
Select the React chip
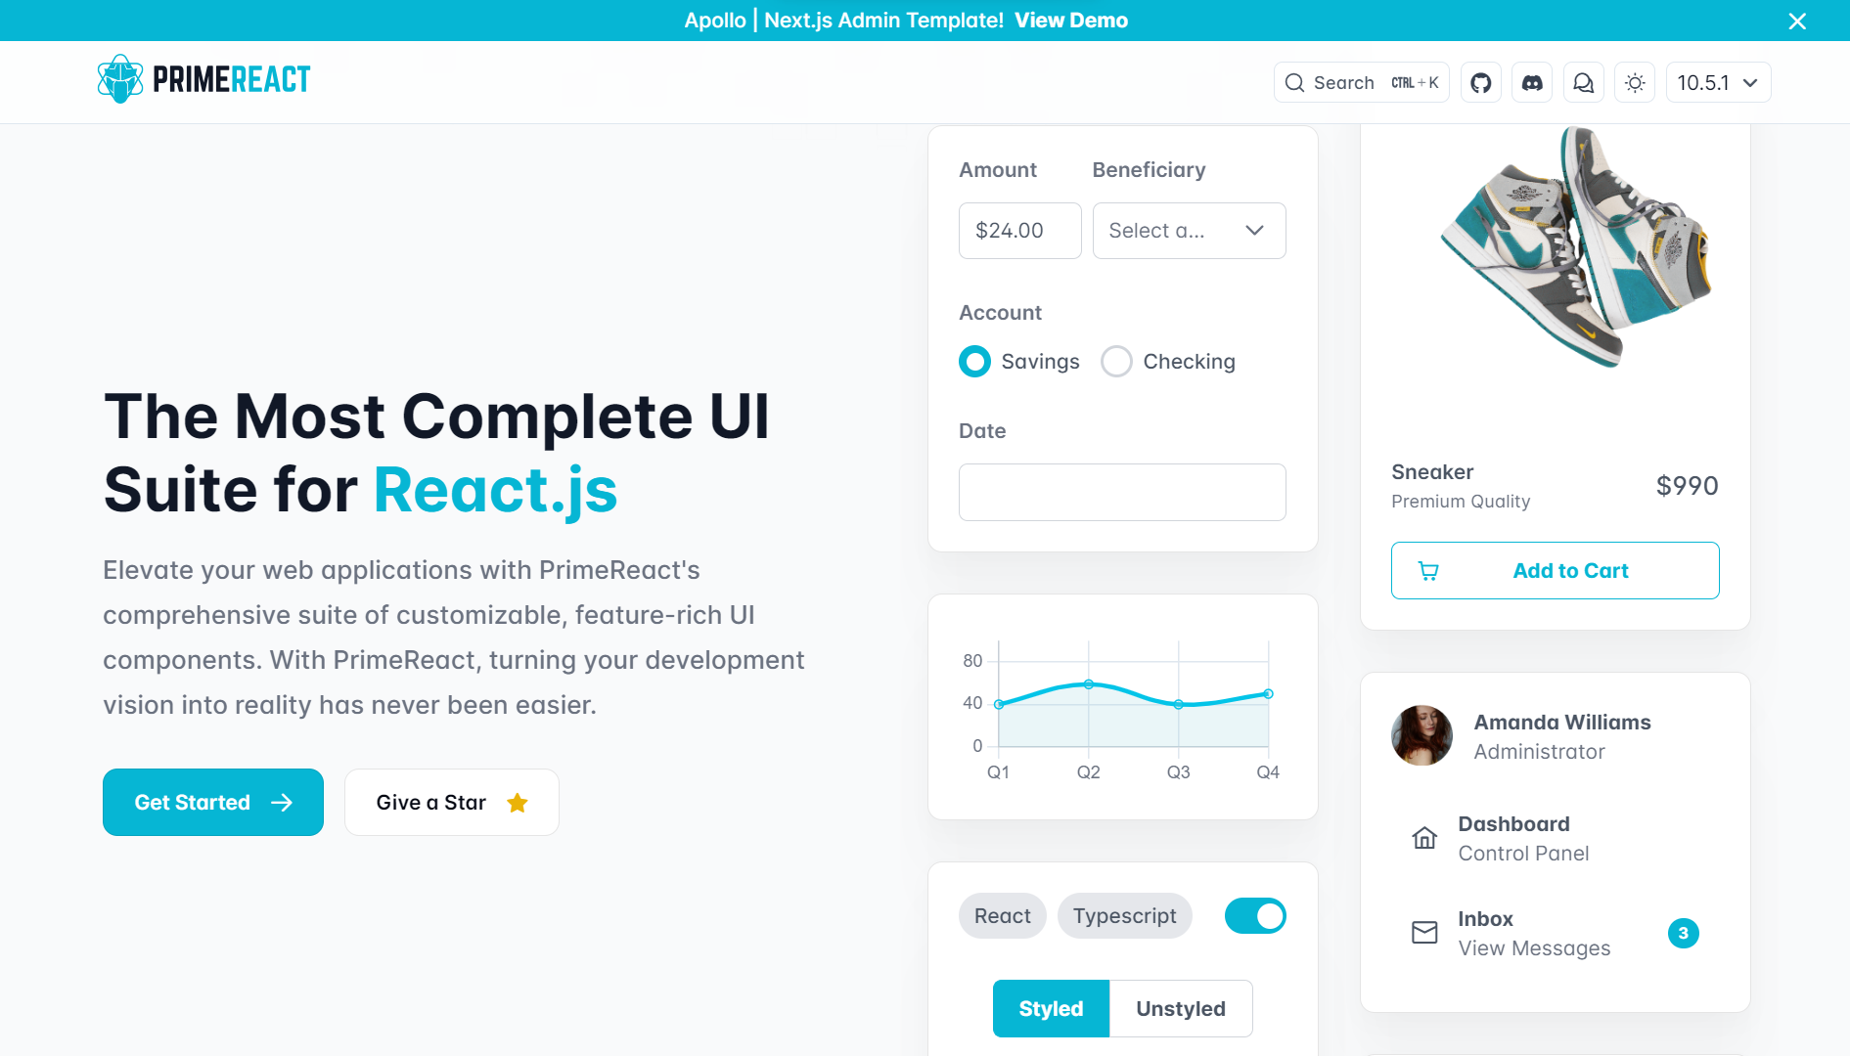pos(1002,916)
